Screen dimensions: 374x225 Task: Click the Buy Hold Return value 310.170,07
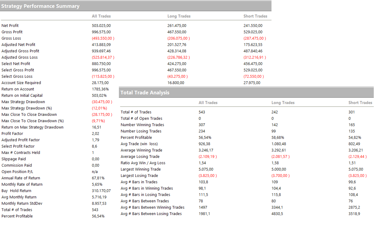tap(101, 191)
